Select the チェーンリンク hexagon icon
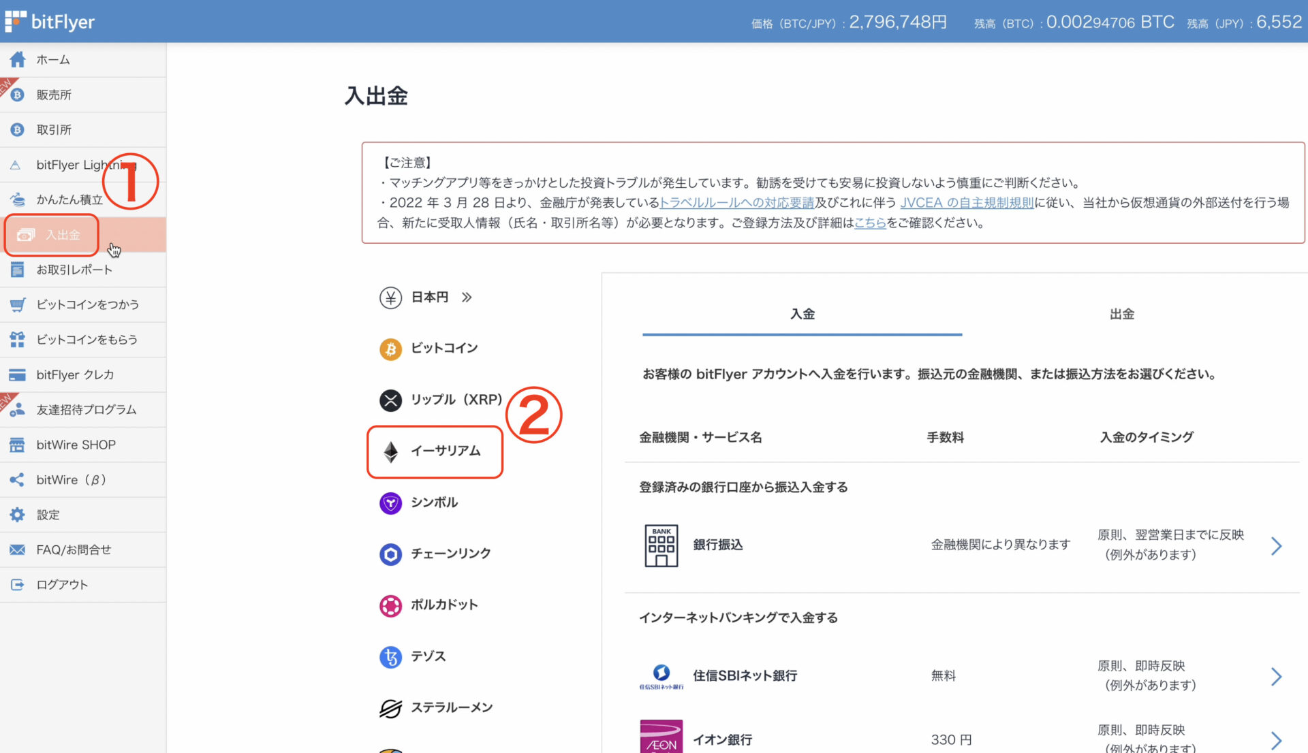Screen dimensions: 1308x753 pos(390,554)
